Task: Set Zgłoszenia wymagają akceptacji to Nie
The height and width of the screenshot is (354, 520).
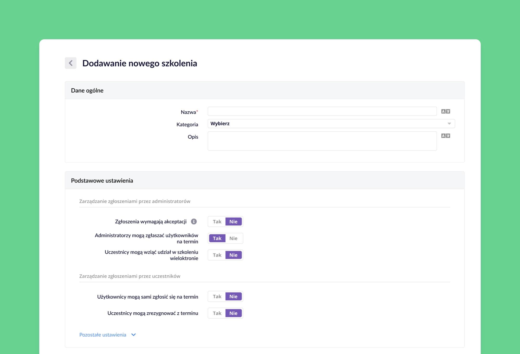Action: click(233, 222)
